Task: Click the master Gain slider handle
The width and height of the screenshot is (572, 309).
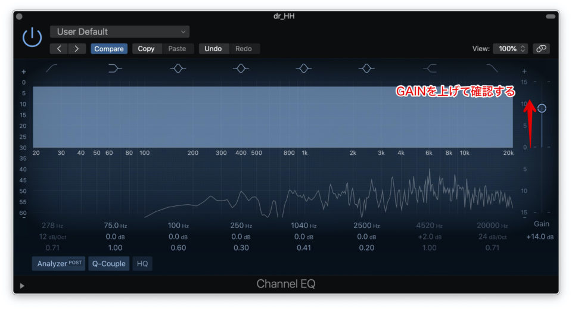Action: click(x=542, y=108)
